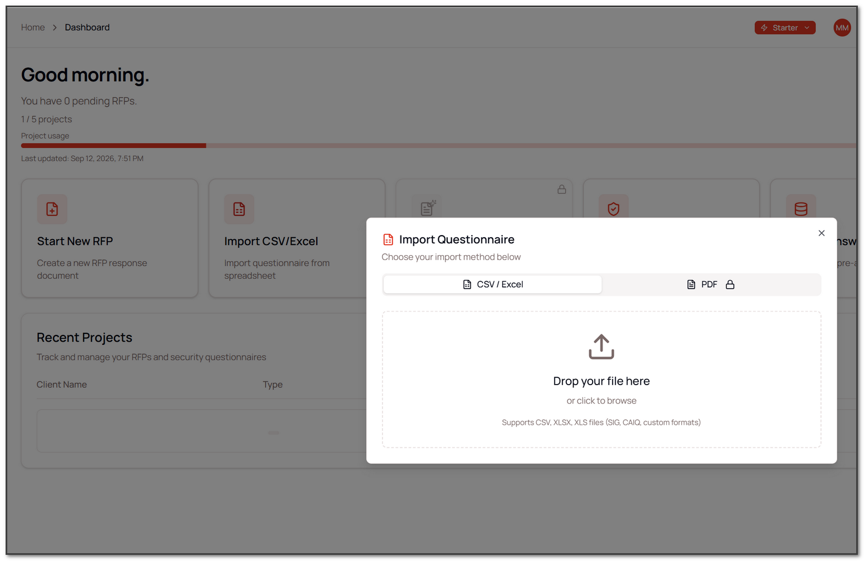
Task: Click 'Last updated: Sep 12, 2026, 7:51 PM' text
Action: pyautogui.click(x=82, y=159)
